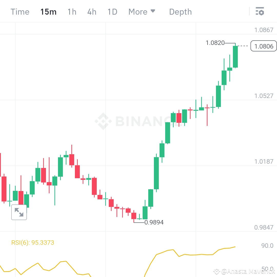277x277 pixels.
Task: Switch to the 1h timeframe
Action: point(72,12)
